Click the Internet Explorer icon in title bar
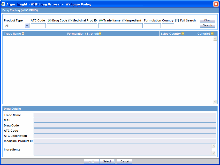Viewport: 220px width, 165px height. coord(3,4)
